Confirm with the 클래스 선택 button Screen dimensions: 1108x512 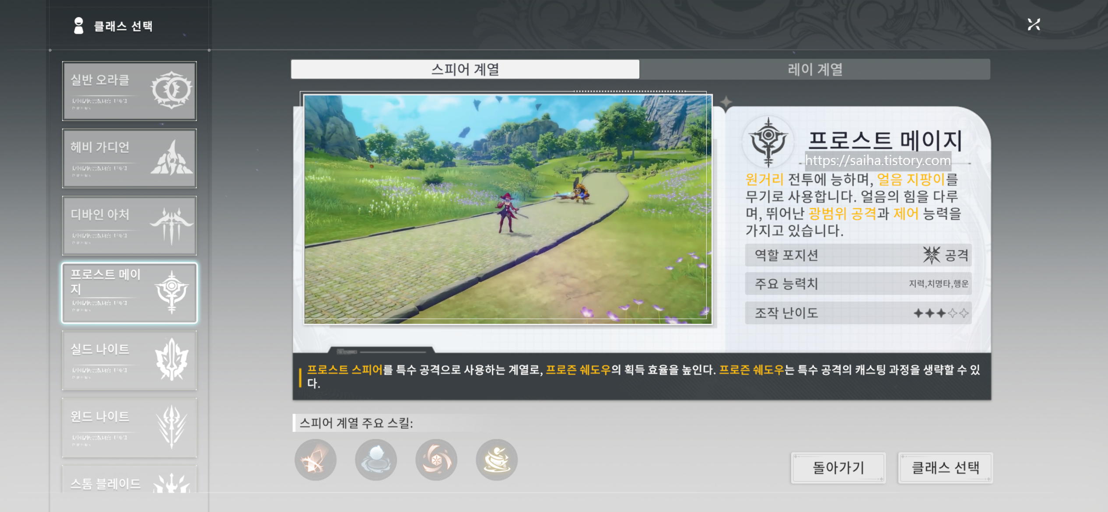(x=945, y=468)
